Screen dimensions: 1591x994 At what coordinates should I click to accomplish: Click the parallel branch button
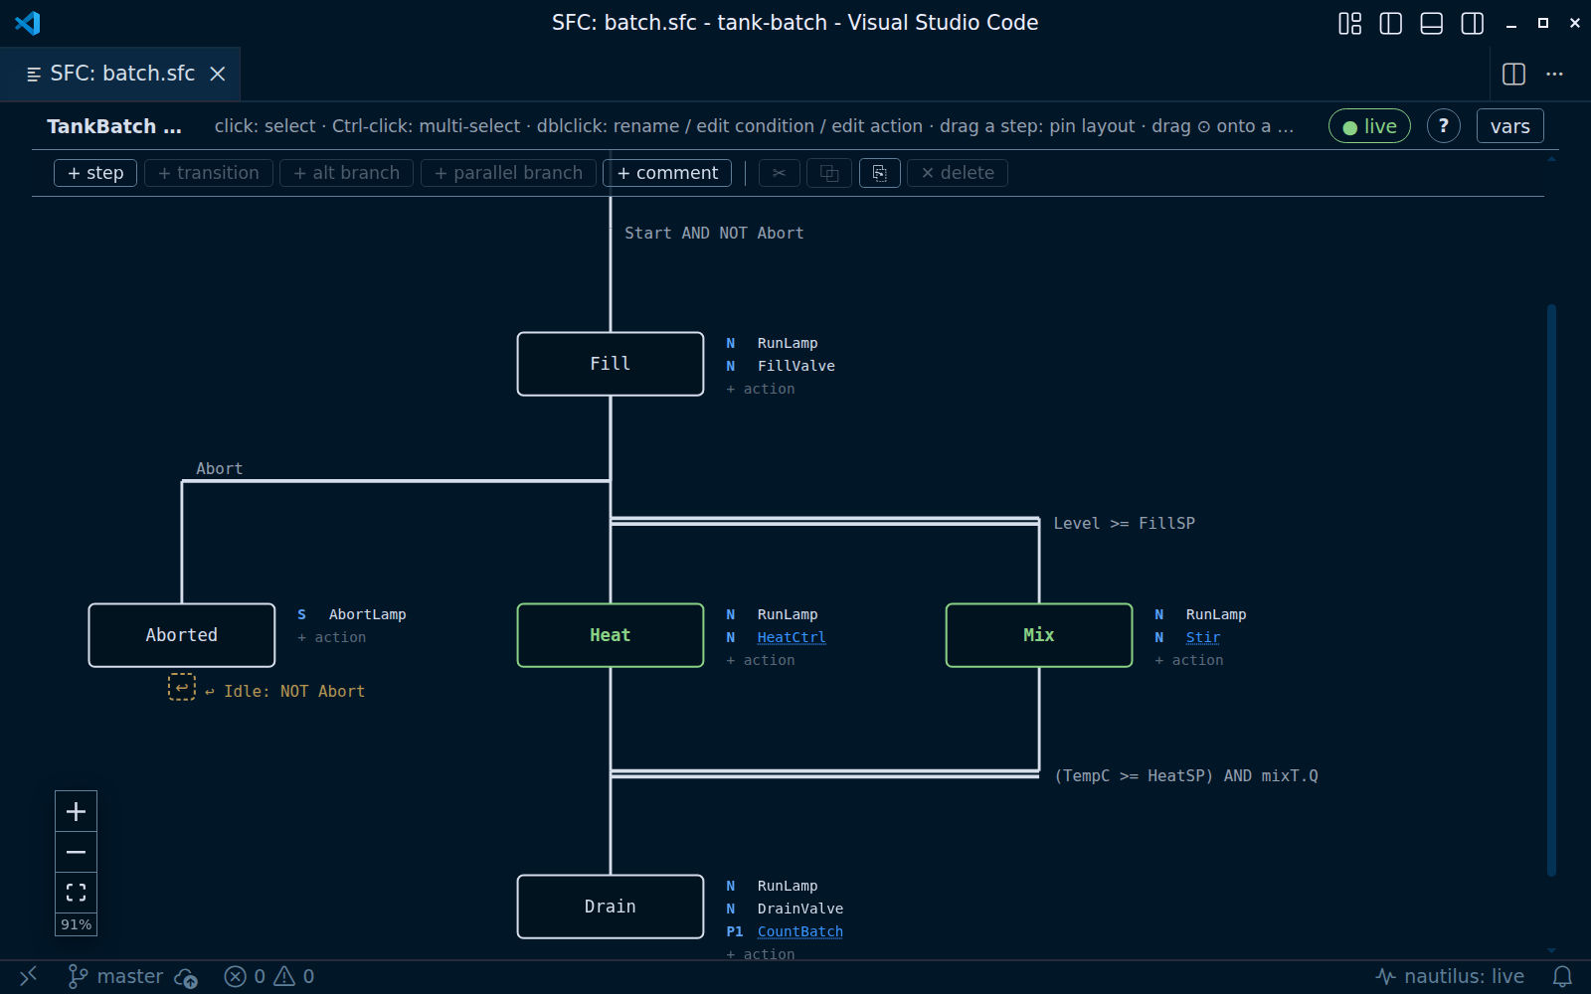pyautogui.click(x=508, y=173)
